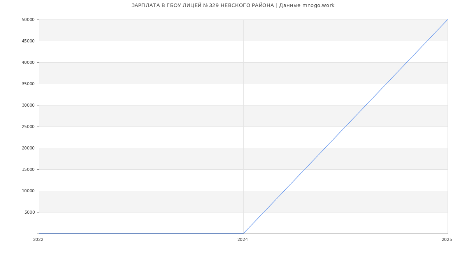The height and width of the screenshot is (253, 467).
Task: Select the 20000 y-axis label
Action: (x=28, y=148)
